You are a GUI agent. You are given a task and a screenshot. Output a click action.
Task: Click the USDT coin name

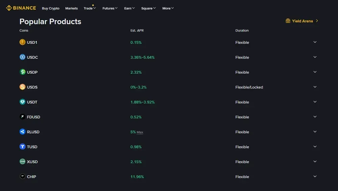pyautogui.click(x=32, y=102)
